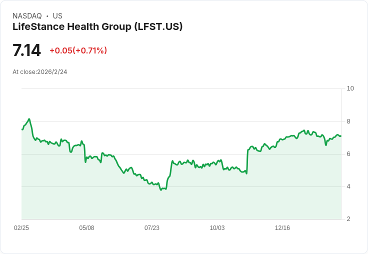Image resolution: width=368 pixels, height=254 pixels.
Task: Click the 10 label on the price axis
Action: (x=350, y=88)
